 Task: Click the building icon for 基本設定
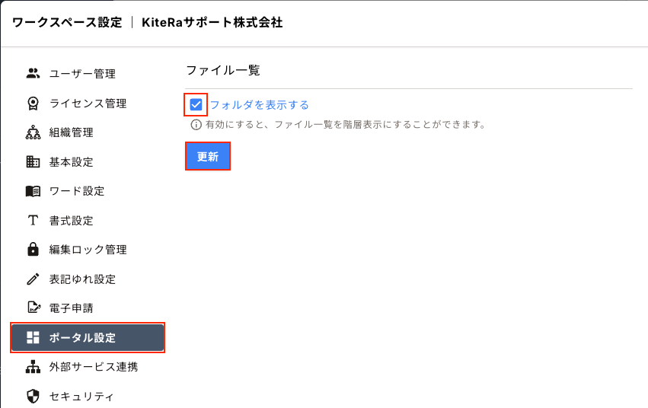coord(33,162)
